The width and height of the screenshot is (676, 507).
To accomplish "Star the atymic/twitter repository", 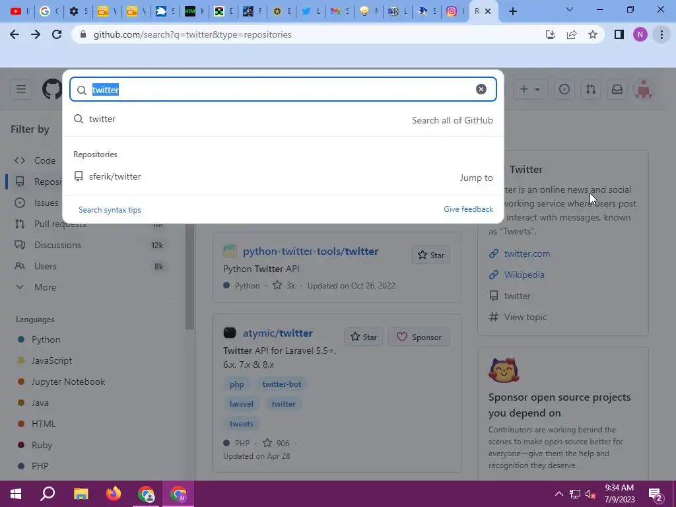I will pyautogui.click(x=364, y=337).
